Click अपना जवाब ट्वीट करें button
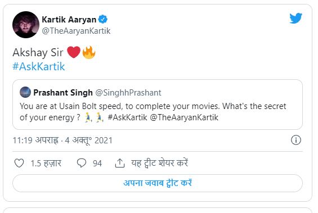This screenshot has width=318, height=213. [158, 183]
